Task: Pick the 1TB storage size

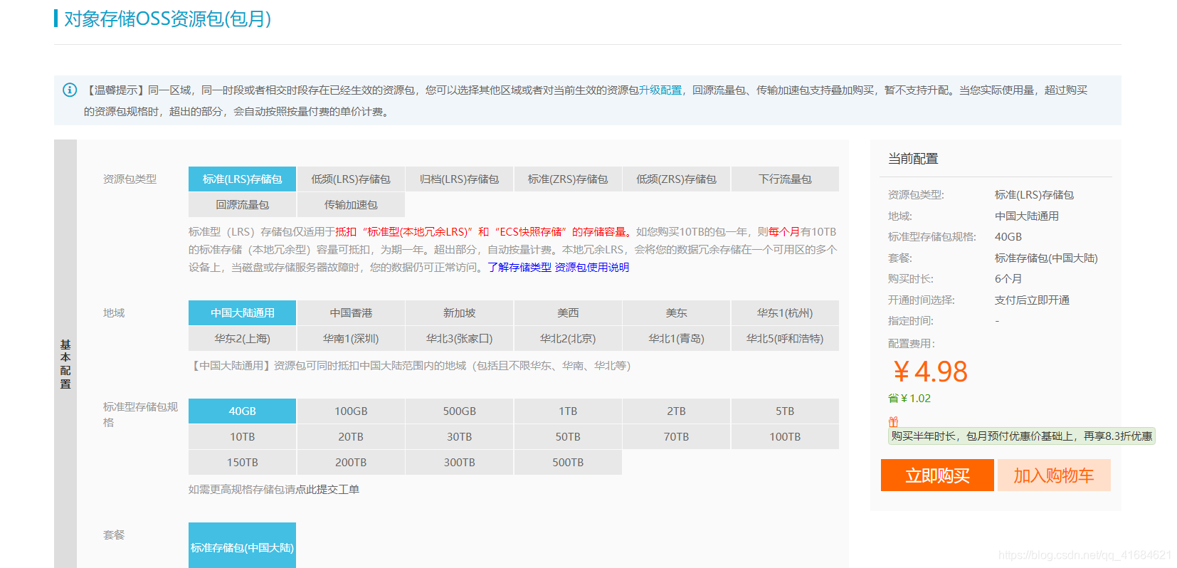Action: pos(568,411)
